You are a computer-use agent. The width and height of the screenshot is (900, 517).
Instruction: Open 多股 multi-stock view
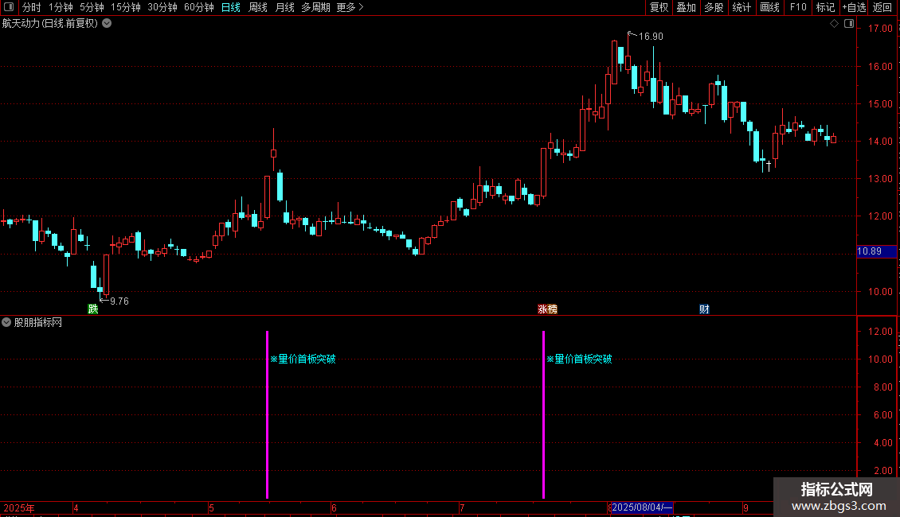click(714, 7)
